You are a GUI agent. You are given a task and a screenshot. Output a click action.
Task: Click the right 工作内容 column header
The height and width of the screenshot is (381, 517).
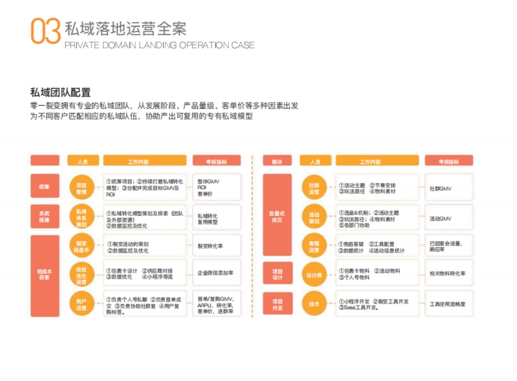click(377, 160)
